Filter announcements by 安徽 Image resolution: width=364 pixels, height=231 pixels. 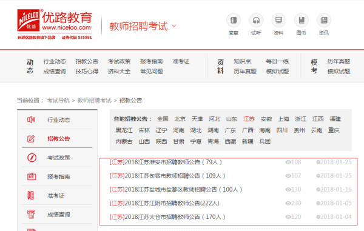pyautogui.click(x=266, y=119)
